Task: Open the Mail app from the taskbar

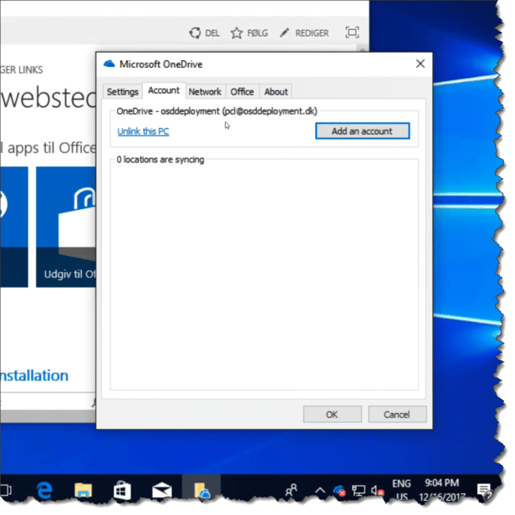Action: (162, 490)
